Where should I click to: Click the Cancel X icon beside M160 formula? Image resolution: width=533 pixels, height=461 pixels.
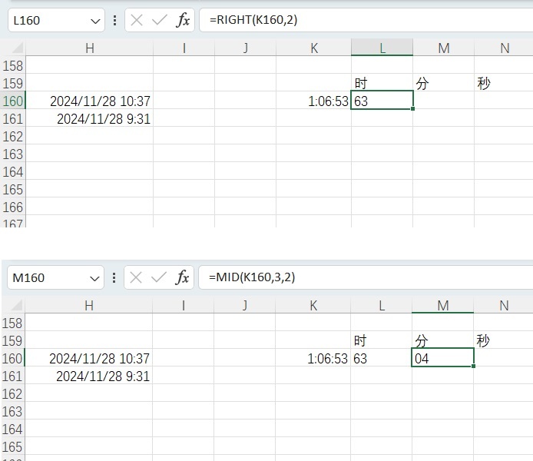tap(136, 278)
